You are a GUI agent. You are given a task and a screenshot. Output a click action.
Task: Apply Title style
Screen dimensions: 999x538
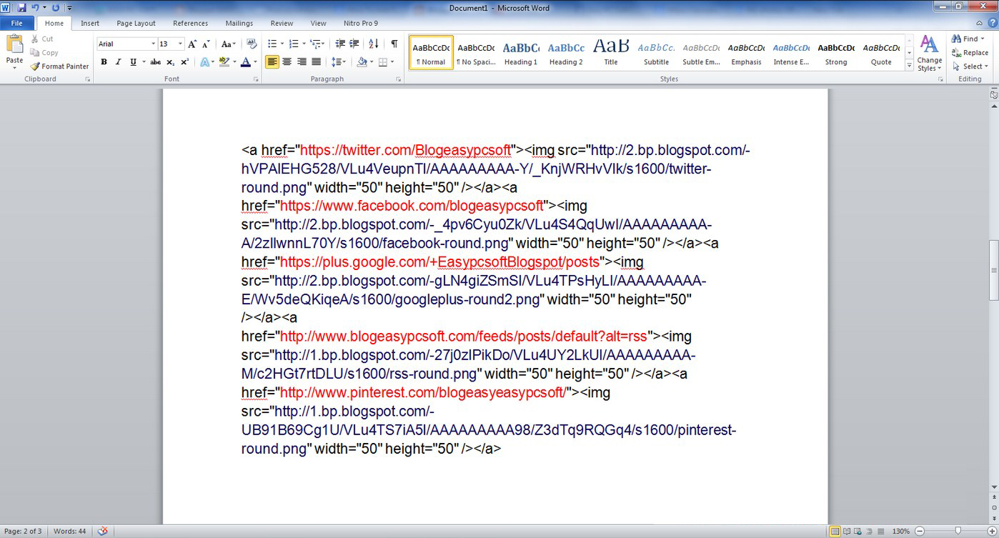point(611,54)
